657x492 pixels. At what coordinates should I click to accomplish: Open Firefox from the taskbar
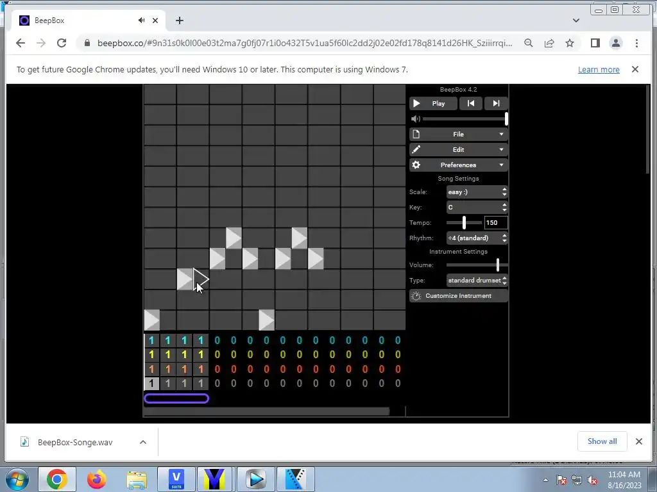[x=97, y=479]
